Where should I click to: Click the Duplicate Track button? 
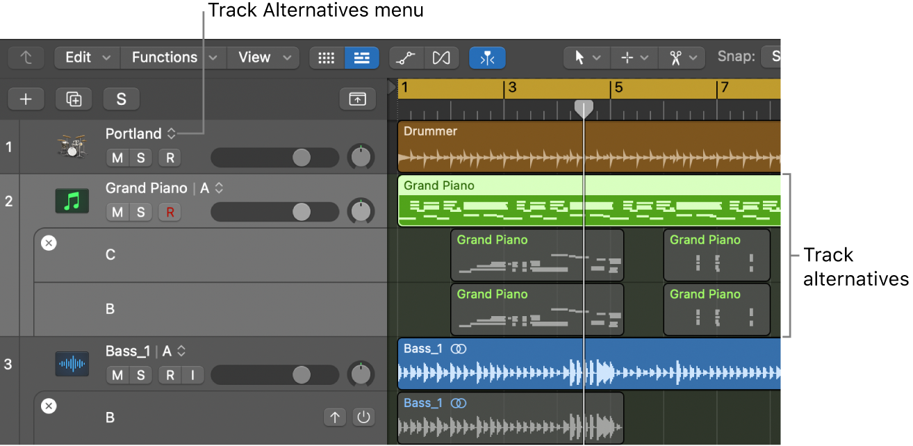[74, 99]
